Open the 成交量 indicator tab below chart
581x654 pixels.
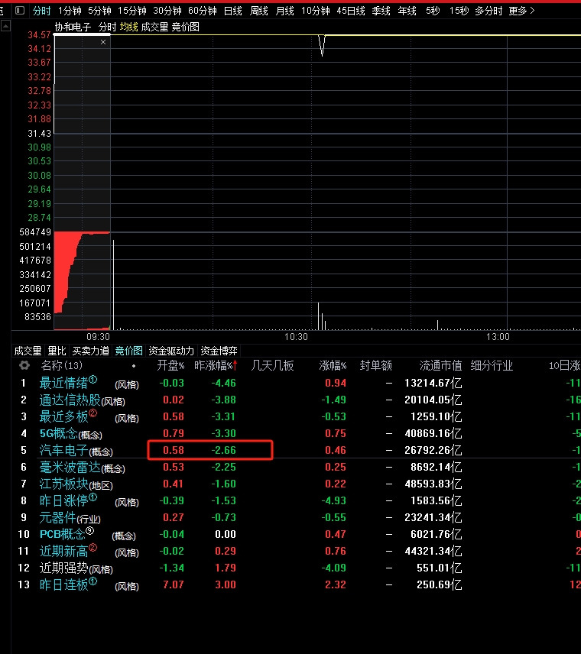[x=28, y=351]
